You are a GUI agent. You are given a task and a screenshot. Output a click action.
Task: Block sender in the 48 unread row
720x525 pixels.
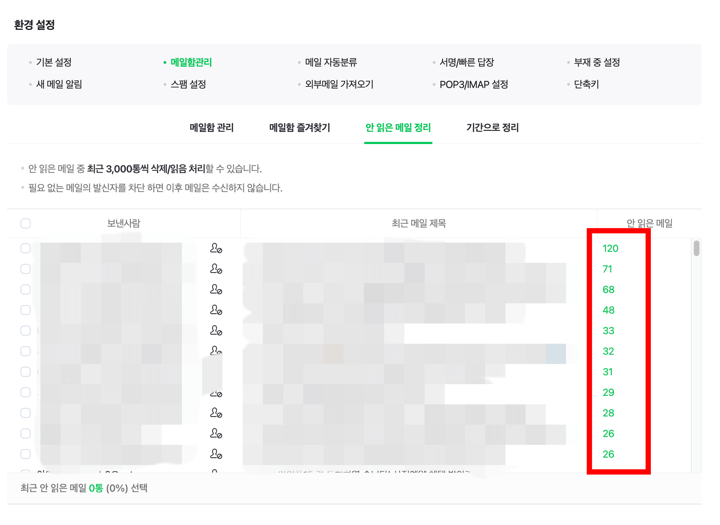click(x=216, y=310)
